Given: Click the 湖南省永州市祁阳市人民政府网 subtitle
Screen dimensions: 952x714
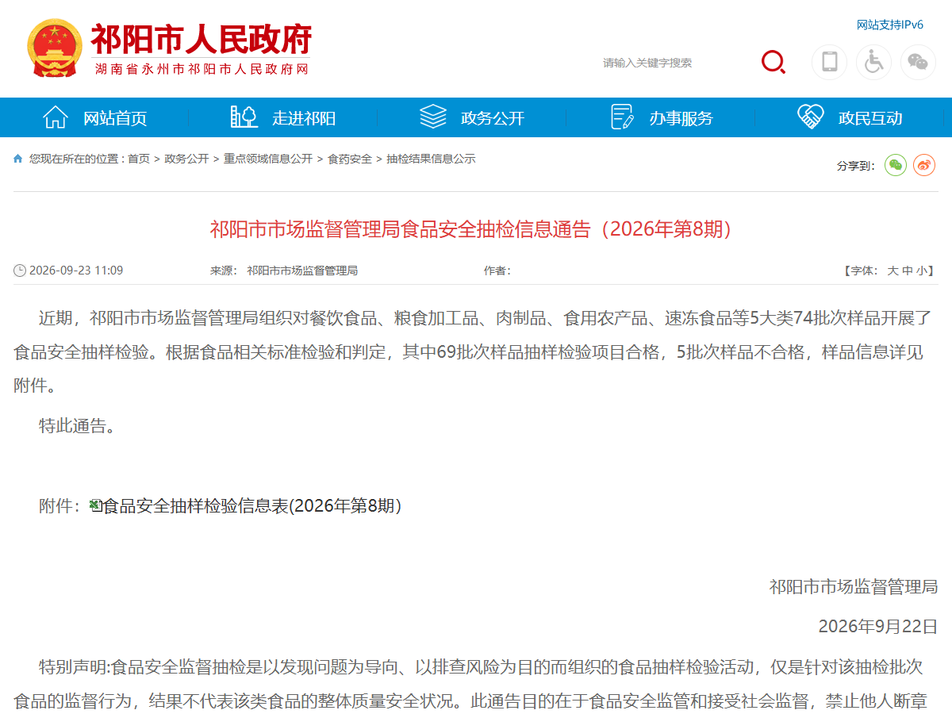Looking at the screenshot, I should pos(202,69).
